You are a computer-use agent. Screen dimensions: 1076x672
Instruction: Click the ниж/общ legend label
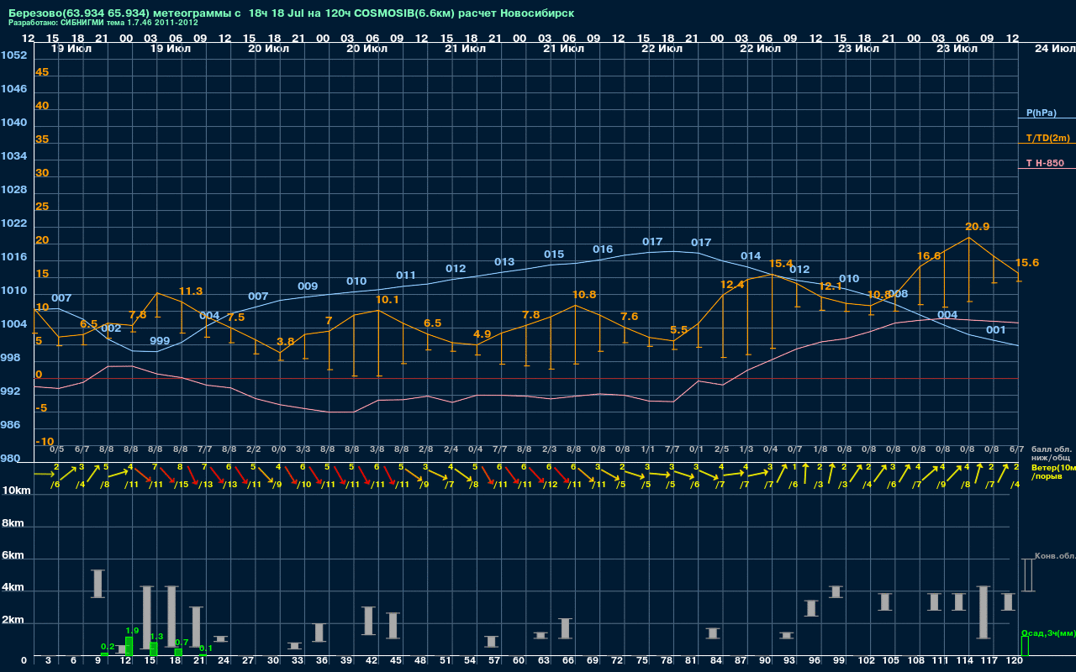point(1049,459)
